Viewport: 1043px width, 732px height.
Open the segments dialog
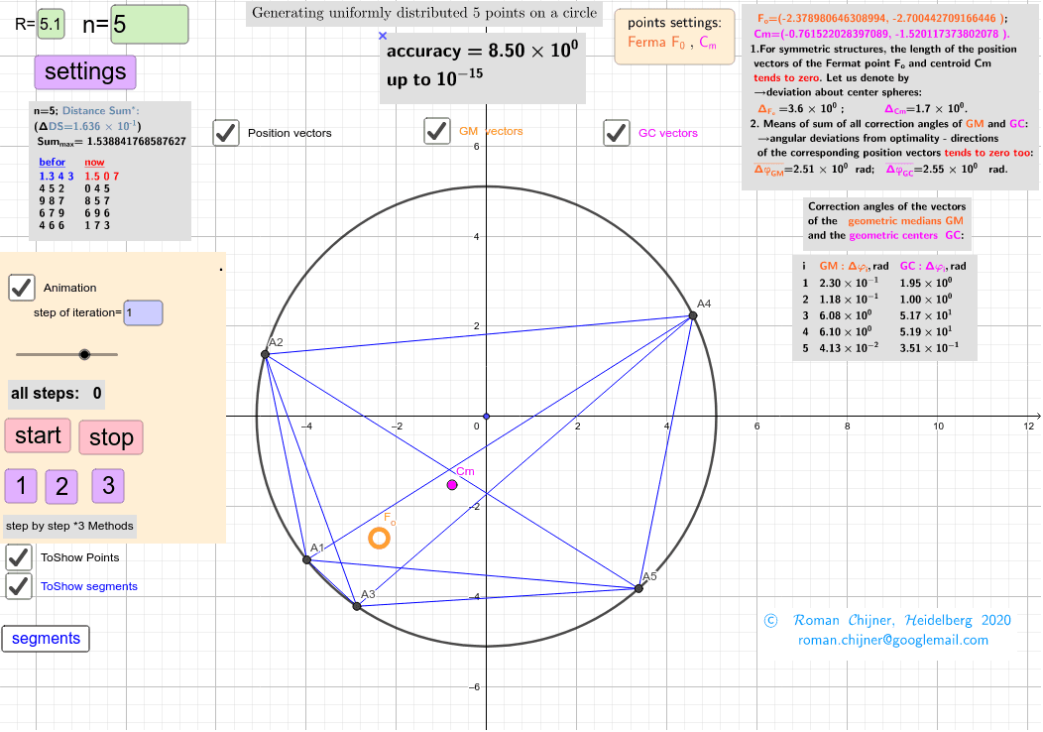click(x=46, y=639)
